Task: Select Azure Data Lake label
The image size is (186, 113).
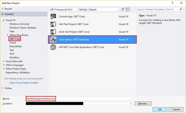Action: coord(14,61)
